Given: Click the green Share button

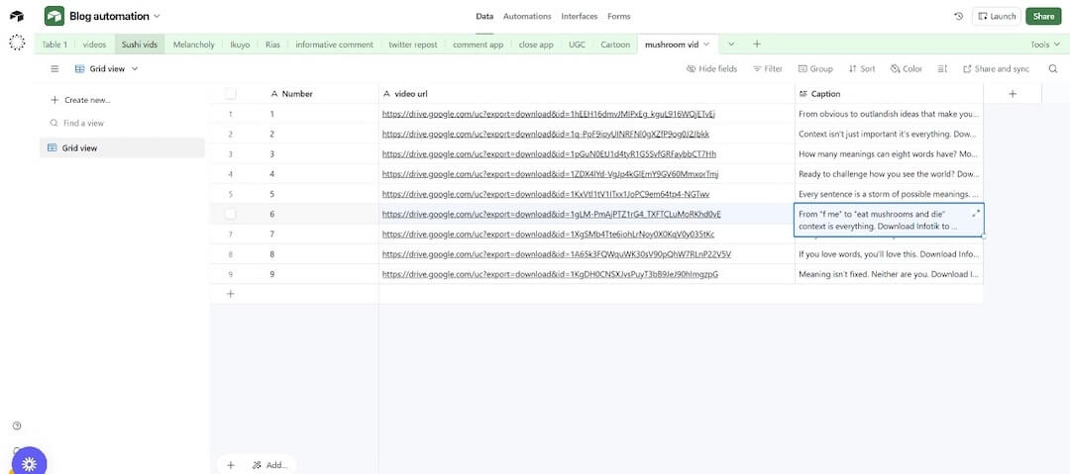Looking at the screenshot, I should tap(1042, 16).
